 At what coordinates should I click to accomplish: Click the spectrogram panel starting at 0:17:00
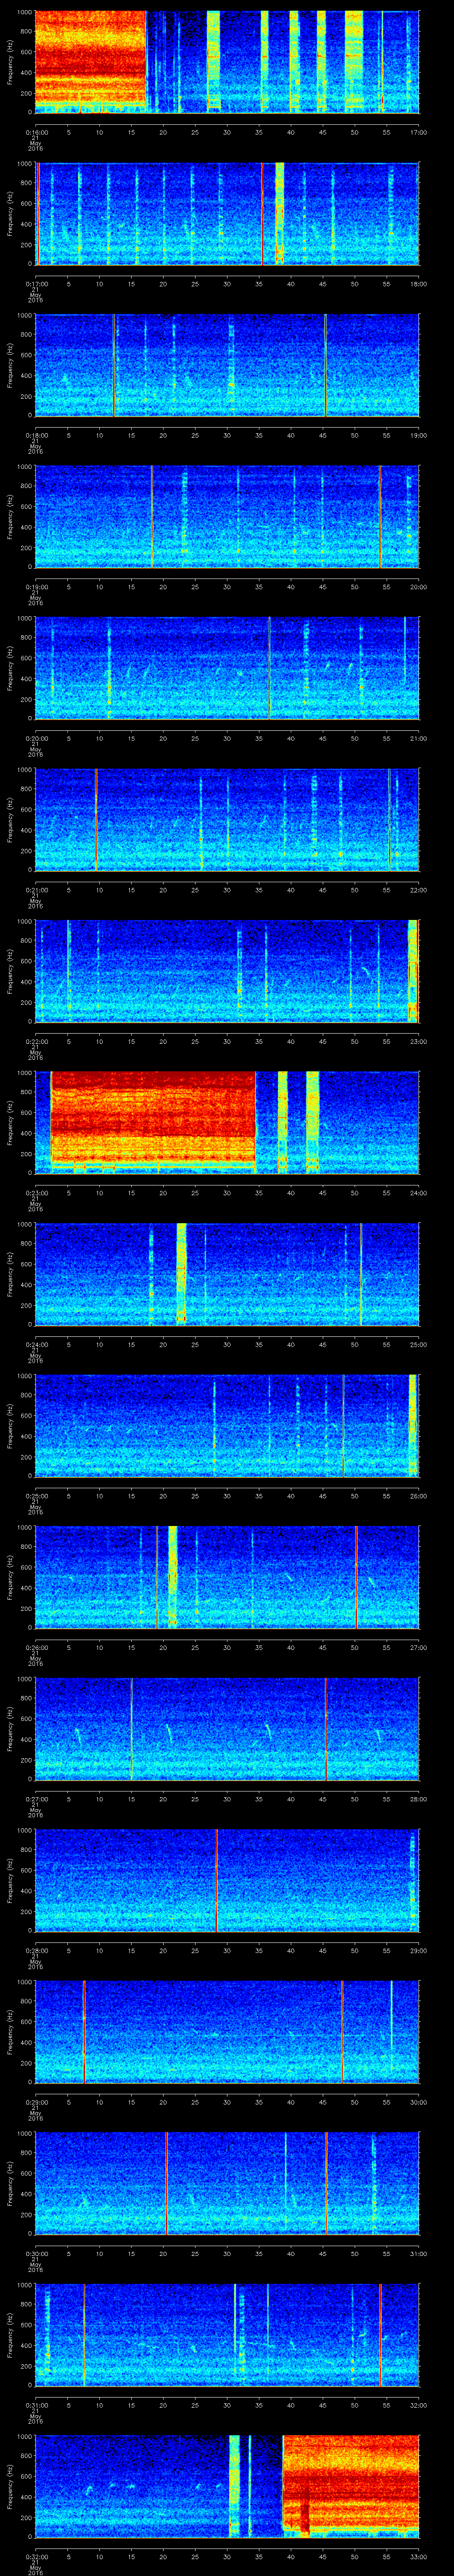(x=227, y=213)
